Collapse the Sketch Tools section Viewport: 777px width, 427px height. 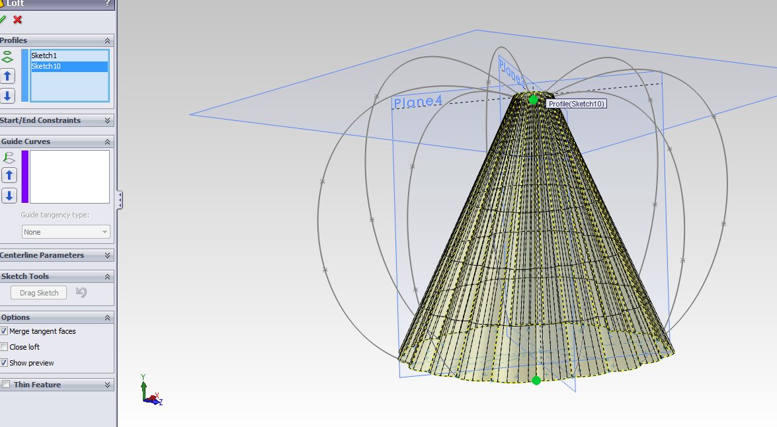pos(107,276)
